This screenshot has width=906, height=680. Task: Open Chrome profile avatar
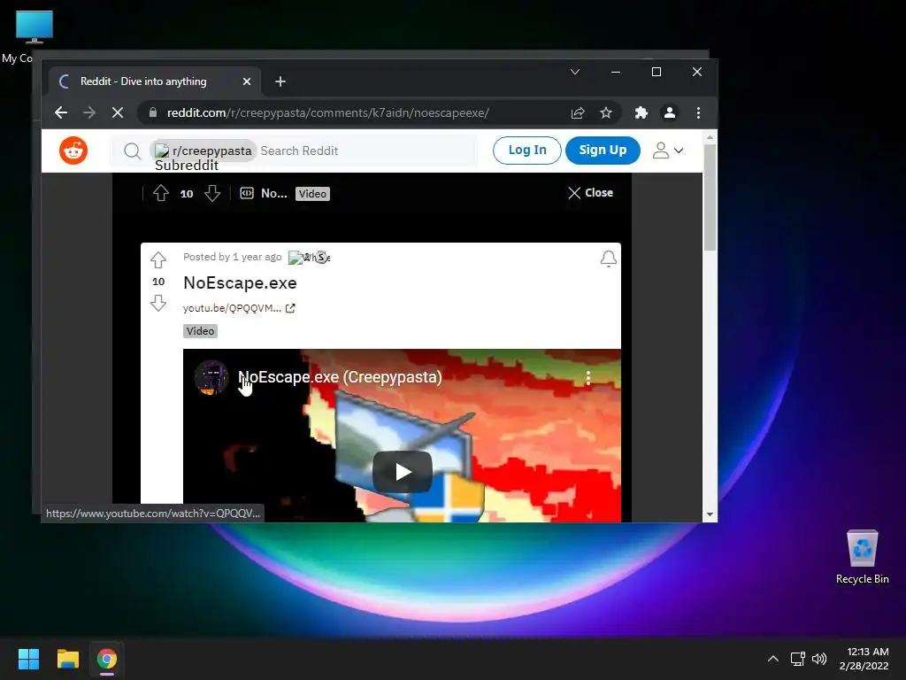click(670, 112)
